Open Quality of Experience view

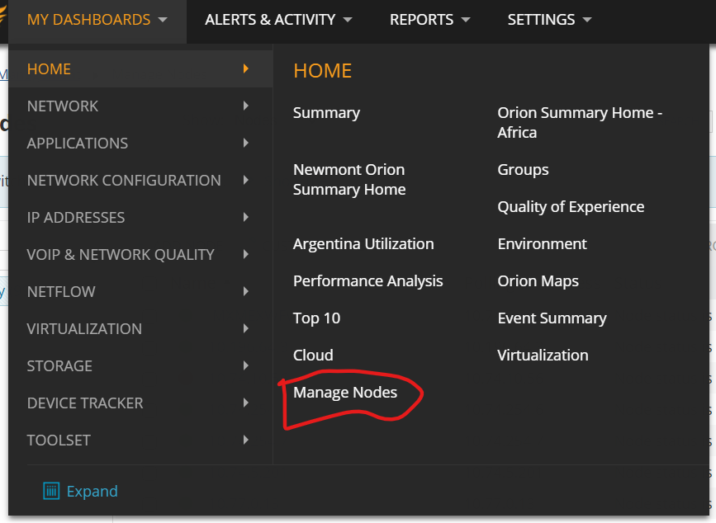pyautogui.click(x=571, y=207)
